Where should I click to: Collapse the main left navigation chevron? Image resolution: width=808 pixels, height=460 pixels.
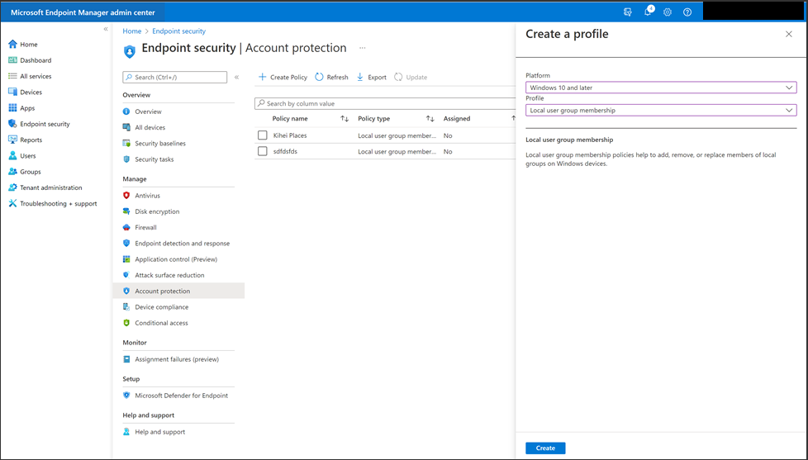(106, 30)
